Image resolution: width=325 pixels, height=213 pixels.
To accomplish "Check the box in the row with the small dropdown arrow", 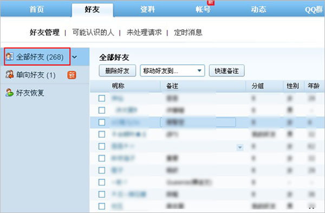I will 102,146.
